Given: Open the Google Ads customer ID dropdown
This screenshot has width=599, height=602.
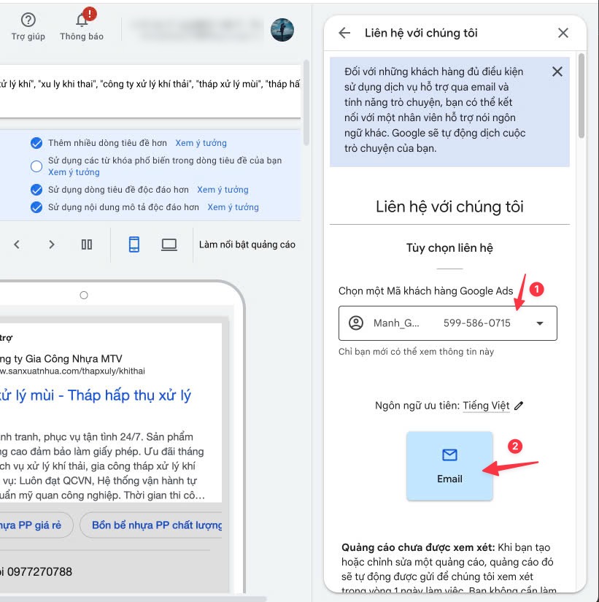Looking at the screenshot, I should pyautogui.click(x=448, y=323).
